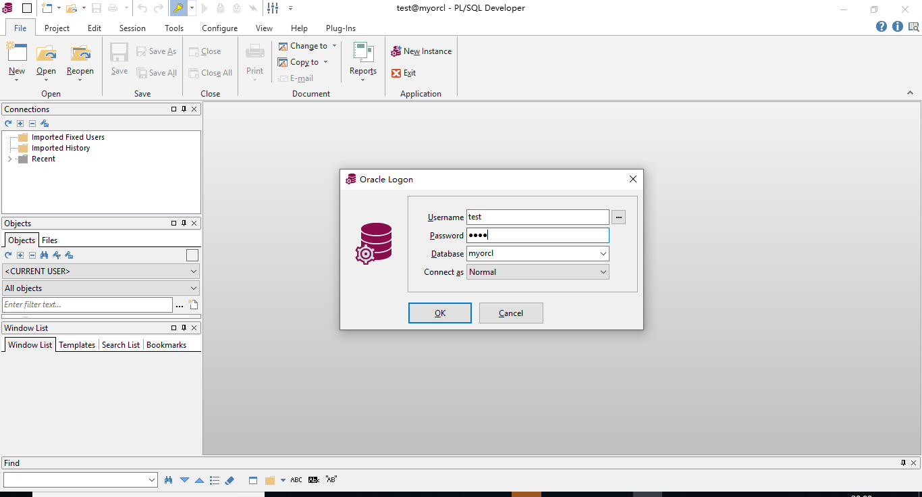Open the Configure ribbon tab
This screenshot has height=497, width=922.
[x=219, y=28]
